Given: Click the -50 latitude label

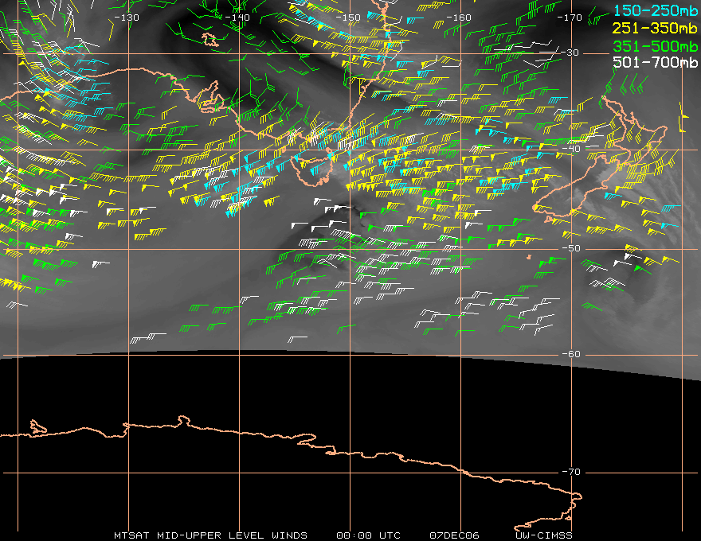Looking at the screenshot, I should click(571, 248).
